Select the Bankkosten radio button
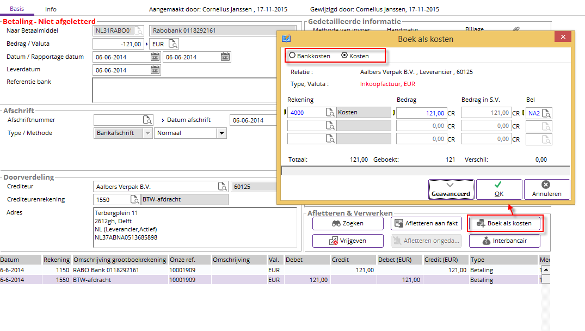Viewport: 585px width, 331px height. tap(293, 56)
